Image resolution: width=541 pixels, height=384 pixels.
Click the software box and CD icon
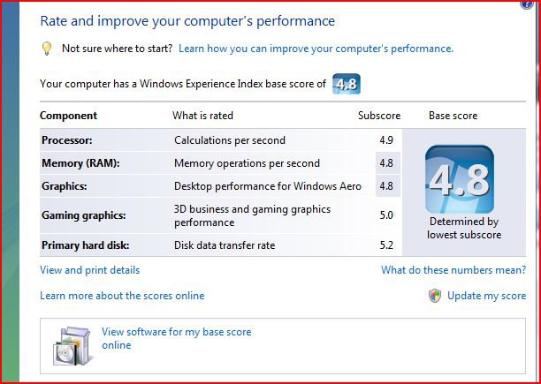[73, 345]
